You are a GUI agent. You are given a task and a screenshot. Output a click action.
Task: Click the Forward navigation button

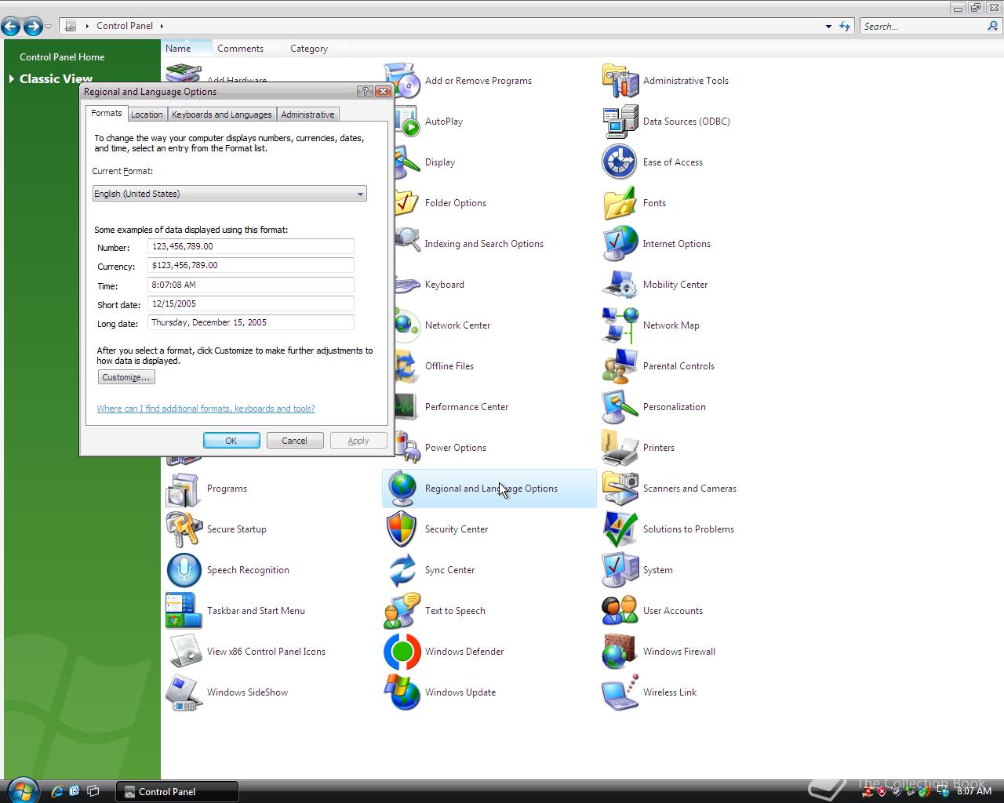[33, 27]
